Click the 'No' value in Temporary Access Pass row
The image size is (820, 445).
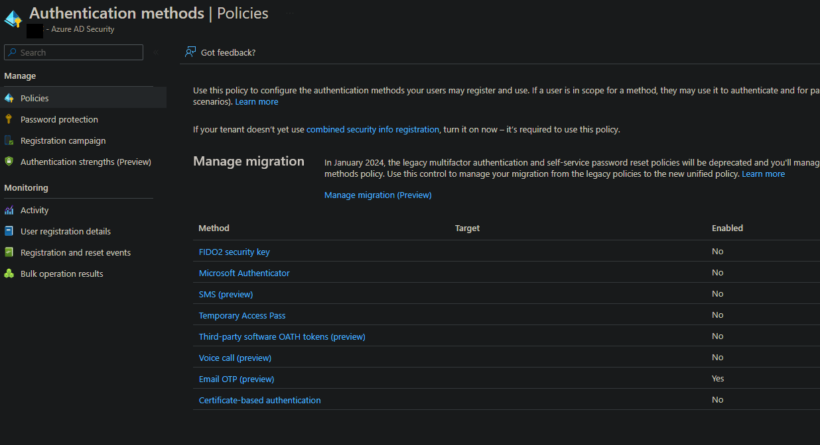(717, 315)
